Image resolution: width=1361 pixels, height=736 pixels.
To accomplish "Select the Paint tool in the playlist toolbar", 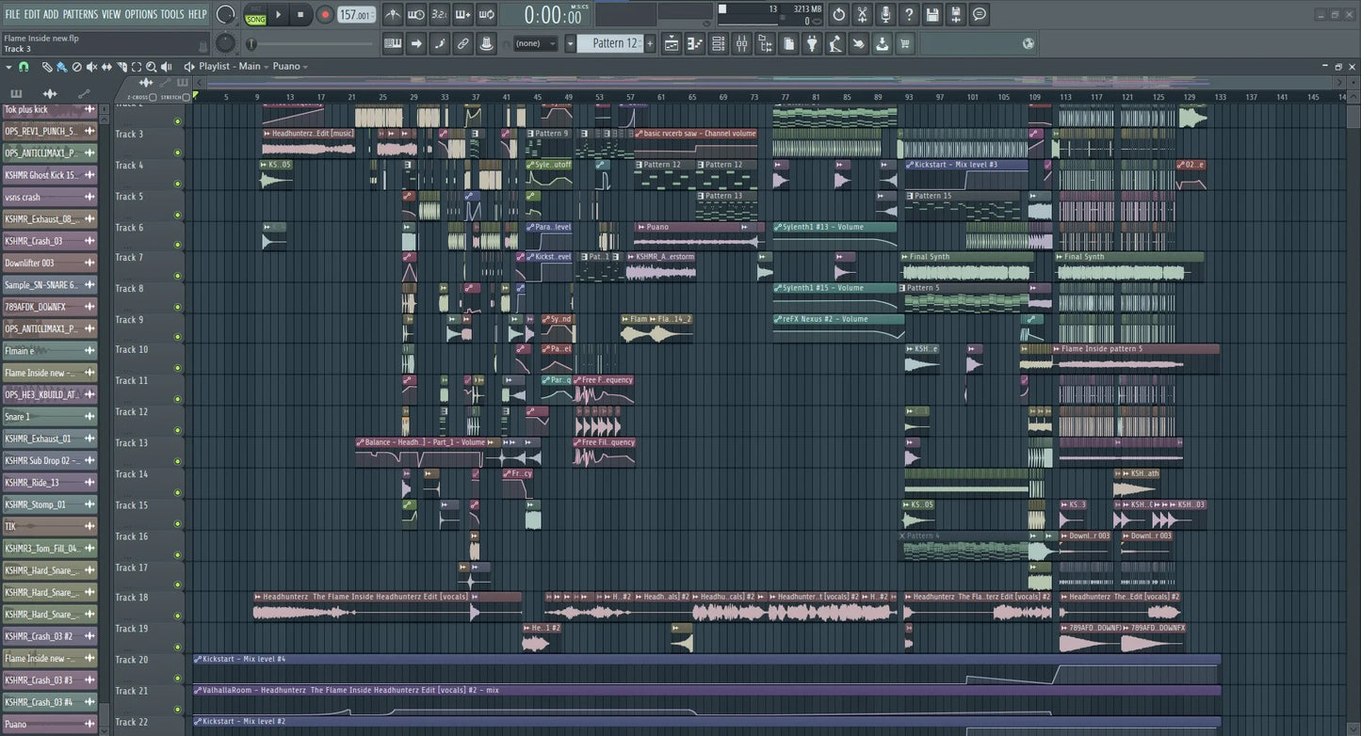I will (x=61, y=67).
